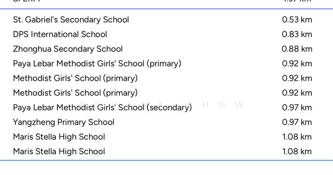333x175 pixels.
Task: Select the last Maris Stella High School entry
Action: click(59, 151)
